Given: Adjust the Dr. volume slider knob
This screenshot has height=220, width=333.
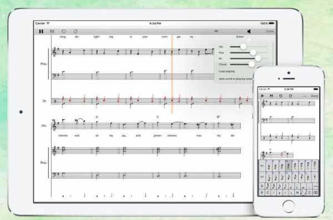Looking at the screenshot, I should (258, 58).
